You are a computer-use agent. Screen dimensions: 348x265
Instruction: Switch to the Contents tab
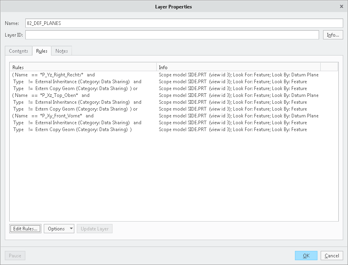pyautogui.click(x=18, y=51)
